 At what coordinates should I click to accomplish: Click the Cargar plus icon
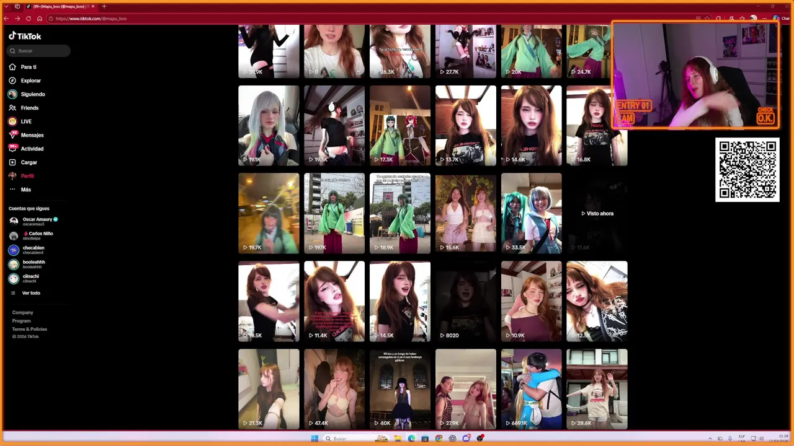click(x=12, y=162)
